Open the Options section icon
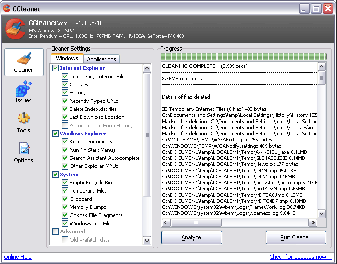The width and height of the screenshot is (337, 264). pyautogui.click(x=24, y=149)
